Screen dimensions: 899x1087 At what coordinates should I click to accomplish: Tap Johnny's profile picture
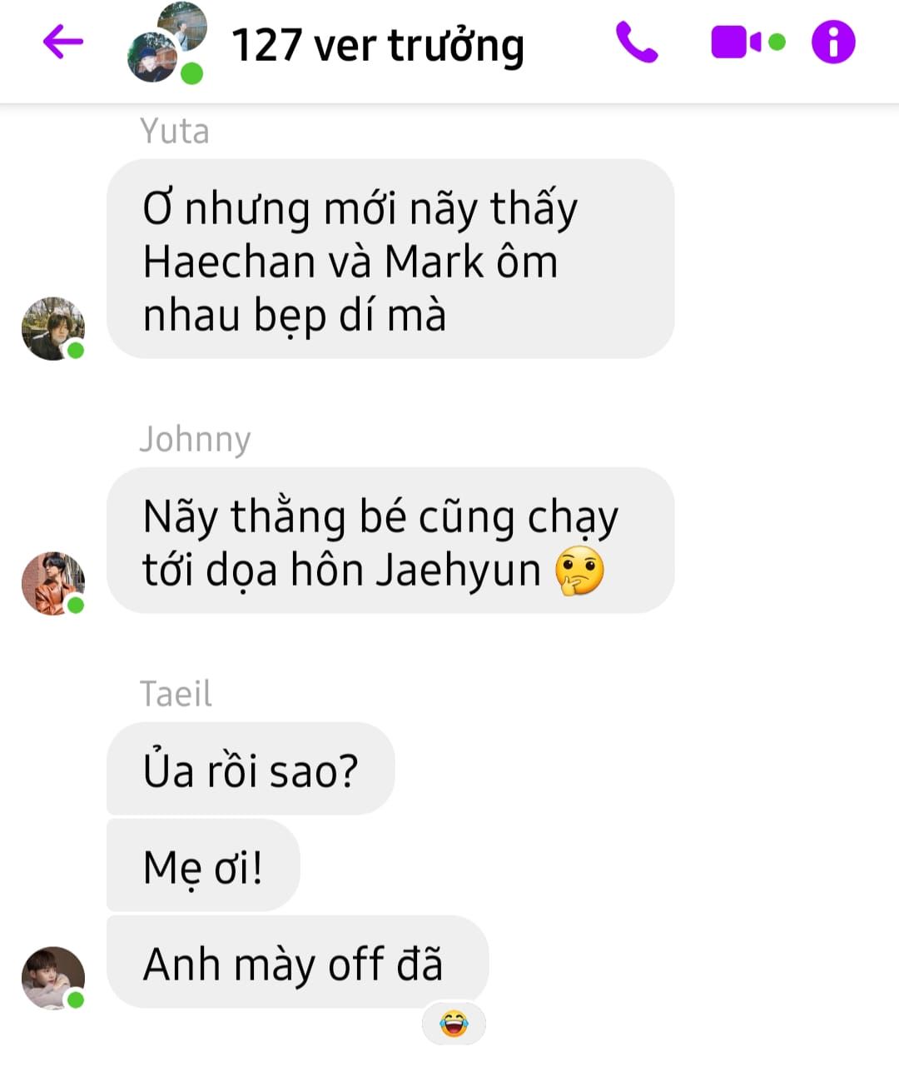coord(53,583)
